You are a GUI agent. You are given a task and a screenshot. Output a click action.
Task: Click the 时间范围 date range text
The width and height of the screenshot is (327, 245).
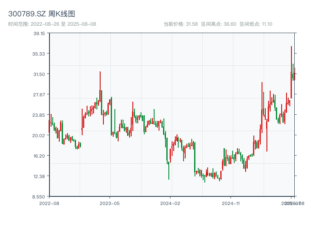[x=52, y=24]
